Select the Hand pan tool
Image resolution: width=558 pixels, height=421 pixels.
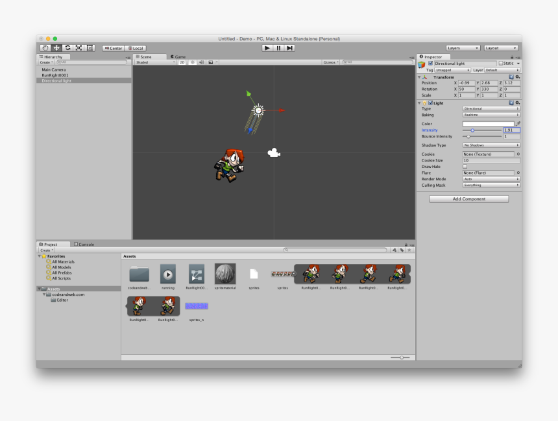(x=45, y=47)
